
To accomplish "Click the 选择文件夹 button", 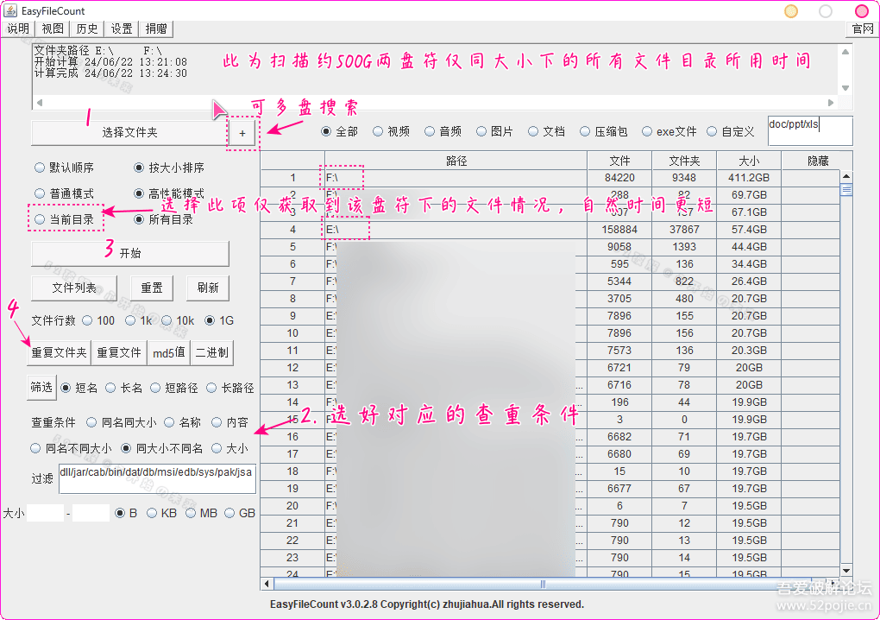I will pyautogui.click(x=129, y=133).
